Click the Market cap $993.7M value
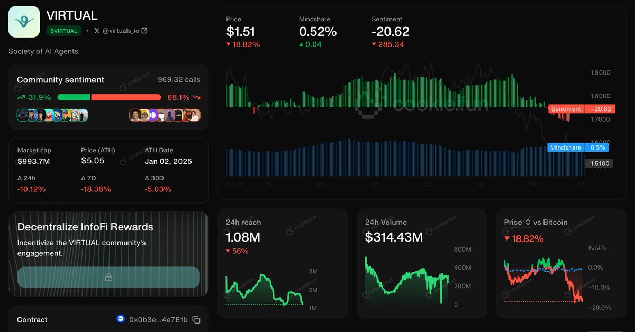This screenshot has height=332, width=635. pyautogui.click(x=35, y=161)
